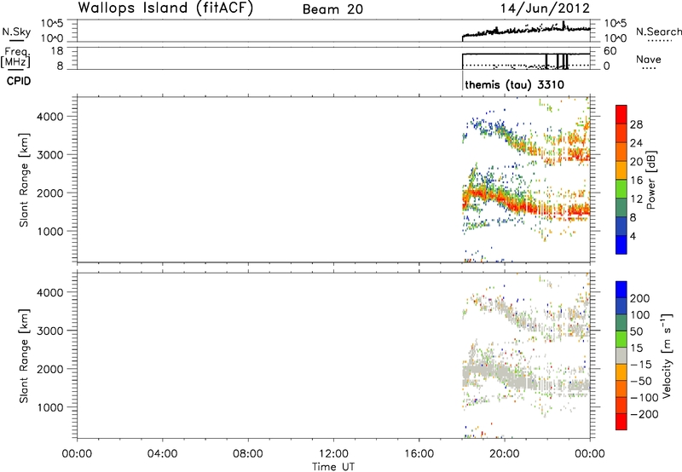The height and width of the screenshot is (472, 682).
Task: Click the '60' Nave axis tick
Action: pyautogui.click(x=610, y=51)
